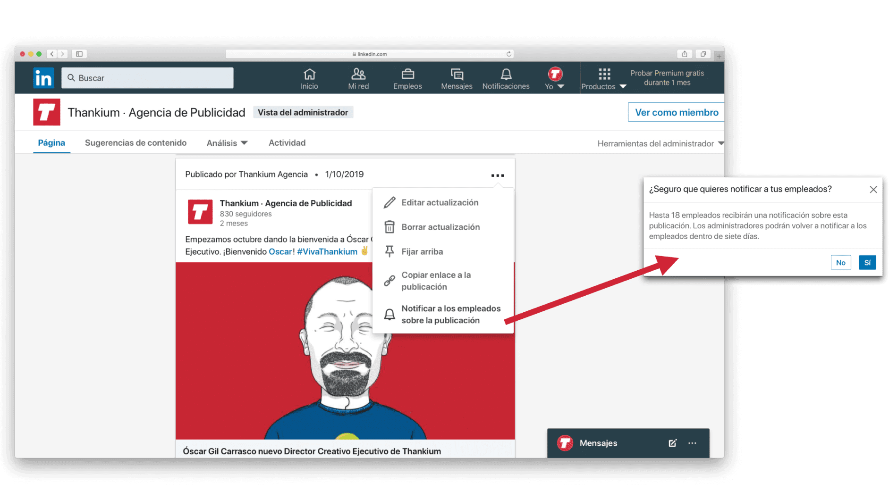Click the linkedin.com address bar

(x=370, y=54)
